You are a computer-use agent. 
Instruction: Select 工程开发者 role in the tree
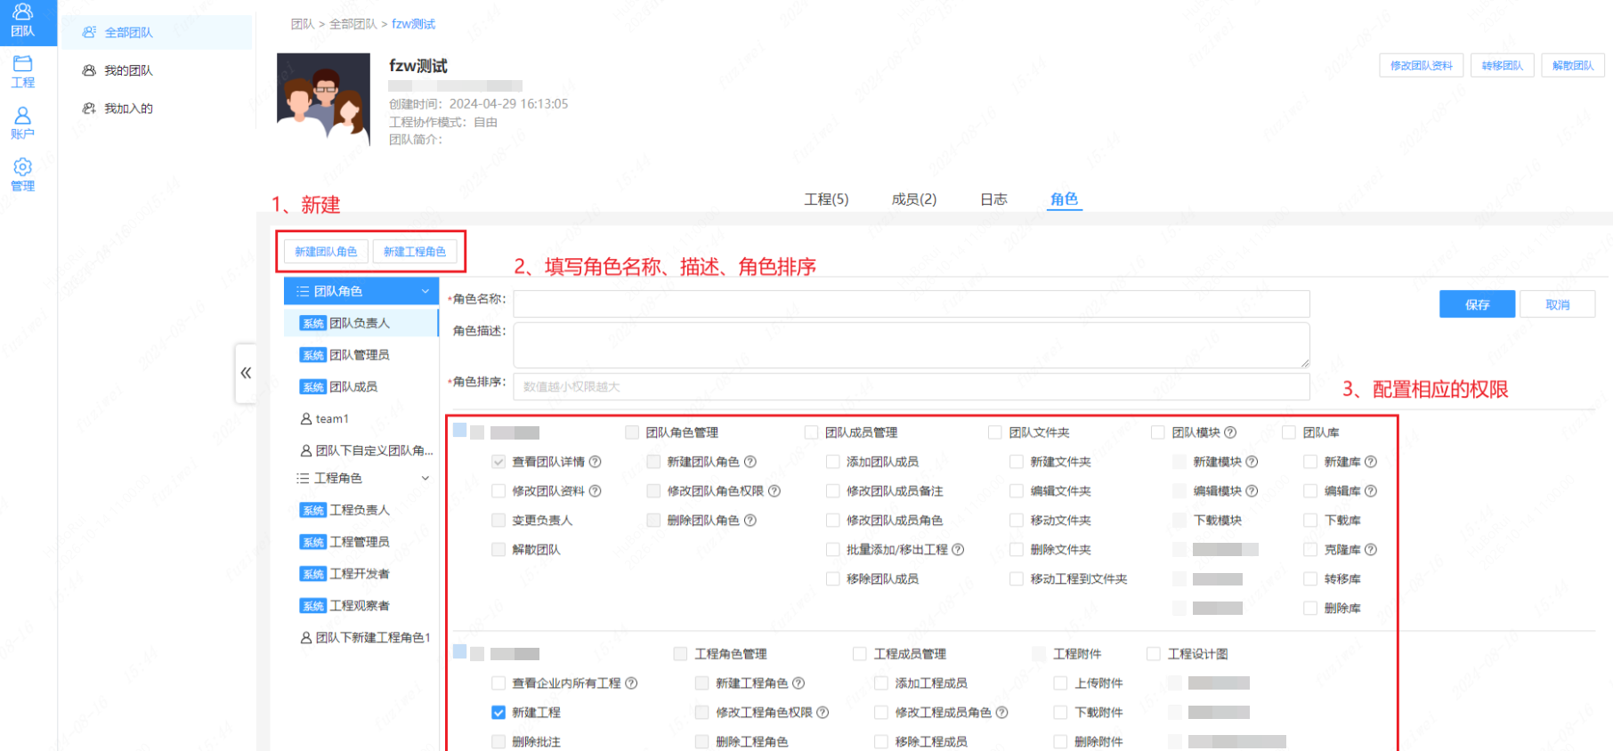click(361, 574)
